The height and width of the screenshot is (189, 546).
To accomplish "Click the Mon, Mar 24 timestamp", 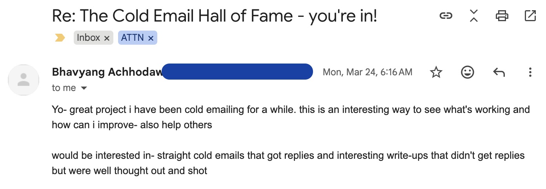I will 367,72.
